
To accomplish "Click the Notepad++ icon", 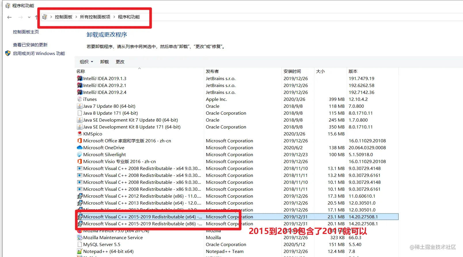I will click(80, 251).
